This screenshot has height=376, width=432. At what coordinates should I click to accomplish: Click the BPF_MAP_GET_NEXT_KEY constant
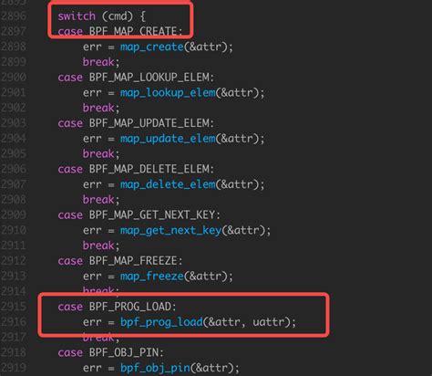[154, 215]
